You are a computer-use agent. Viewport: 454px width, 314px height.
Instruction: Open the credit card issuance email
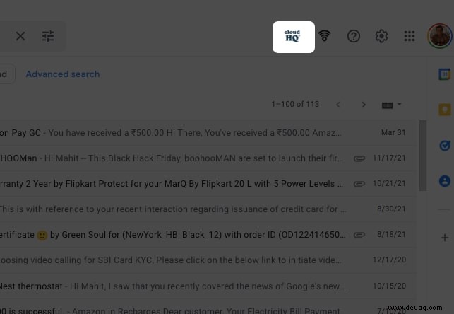(207, 209)
